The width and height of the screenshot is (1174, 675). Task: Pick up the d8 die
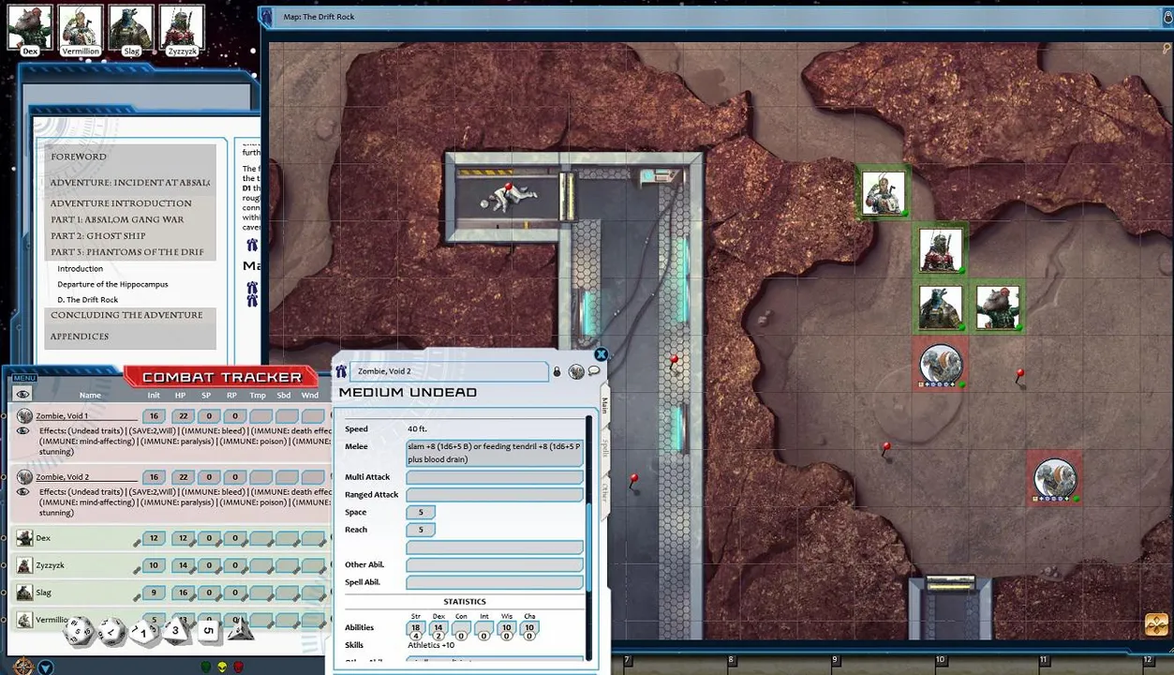(x=174, y=630)
